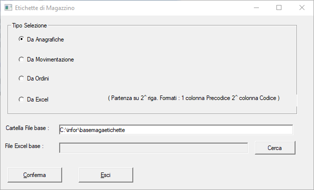Maximize the Etichette di Magazzino window
The width and height of the screenshot is (314, 190).
pos(279,8)
